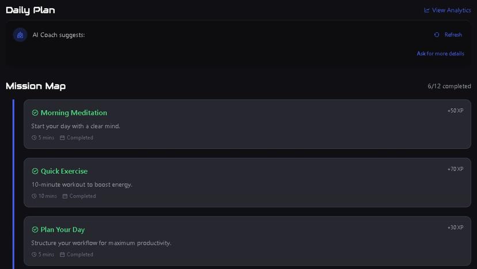477x269 pixels.
Task: Click the calendar icon in Quick Exercise card
Action: [x=65, y=196]
